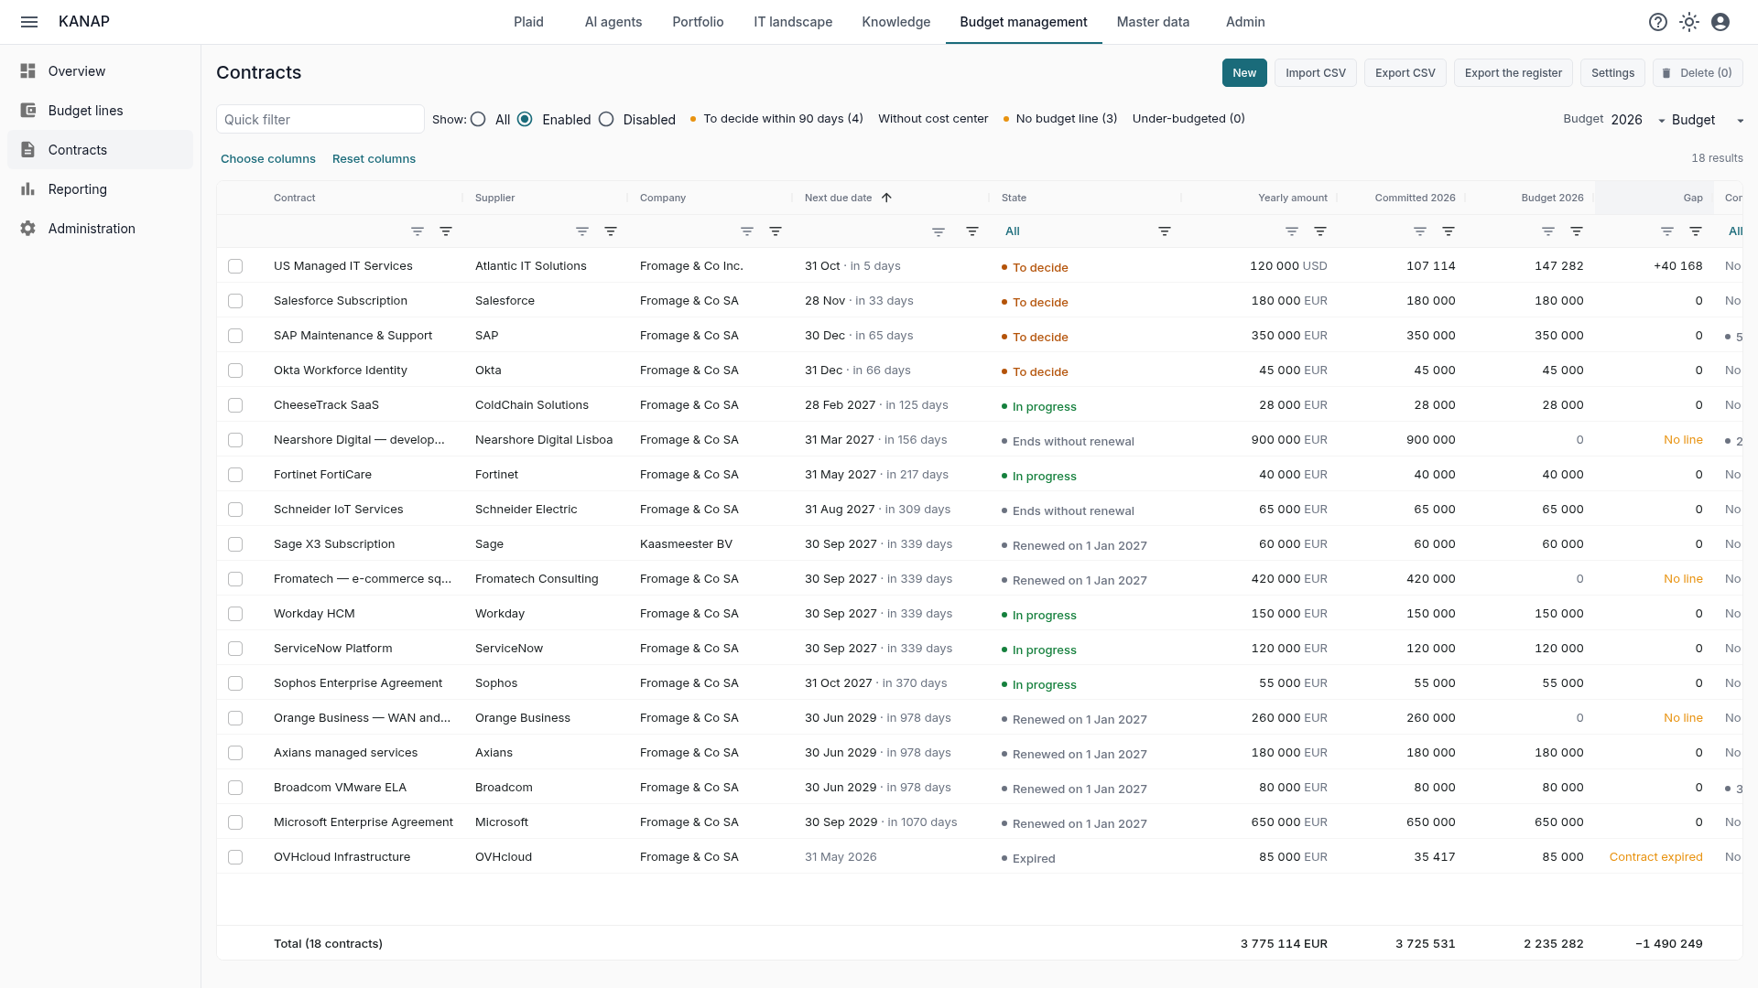This screenshot has width=1758, height=988.
Task: Click the Reporting bar chart icon
Action: point(28,189)
